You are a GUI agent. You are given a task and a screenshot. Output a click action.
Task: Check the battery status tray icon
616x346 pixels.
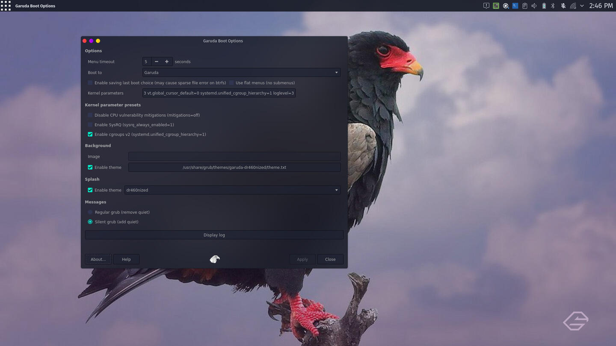click(x=544, y=6)
